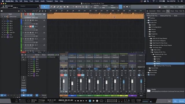
Task: Open macOS Spotlight search icon
Action: (x=178, y=1)
